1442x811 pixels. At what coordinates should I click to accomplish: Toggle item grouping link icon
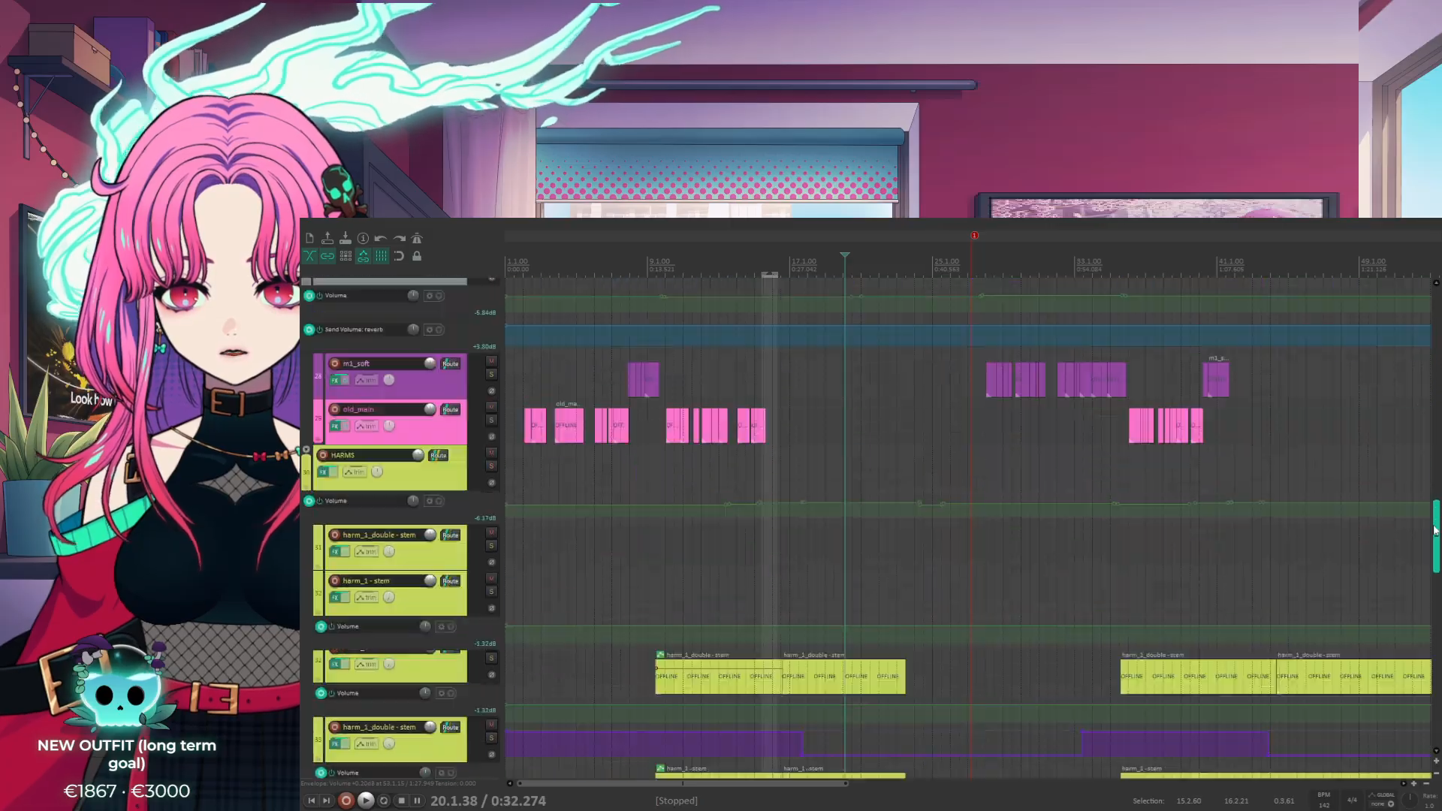[327, 256]
